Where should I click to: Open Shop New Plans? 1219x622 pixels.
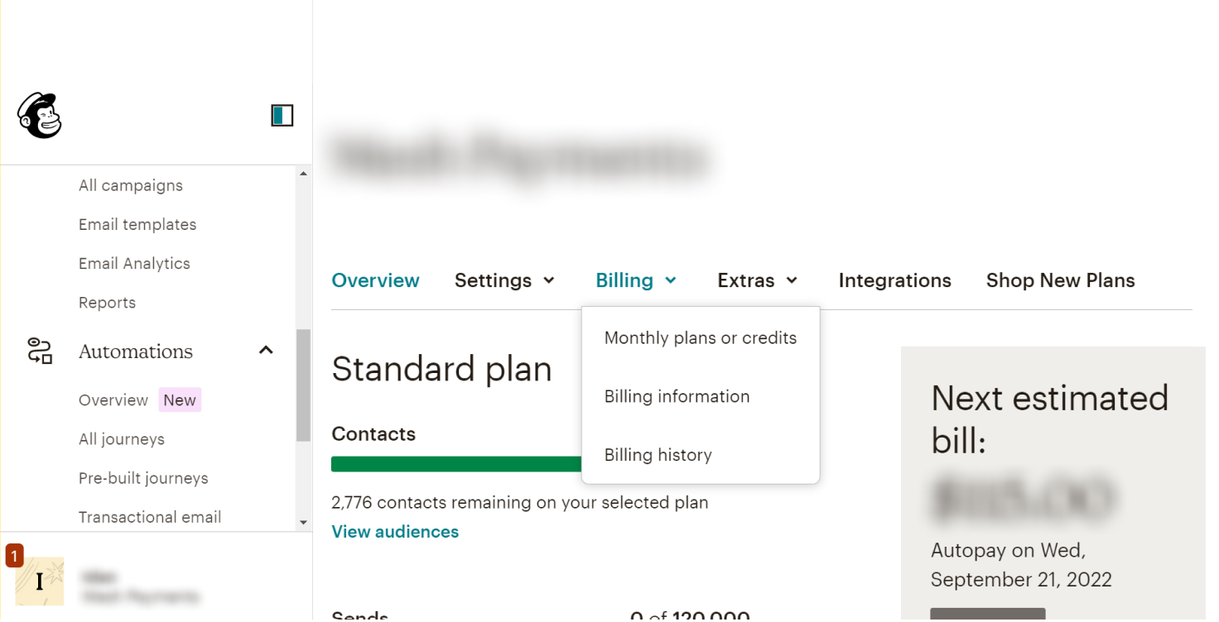(1060, 280)
